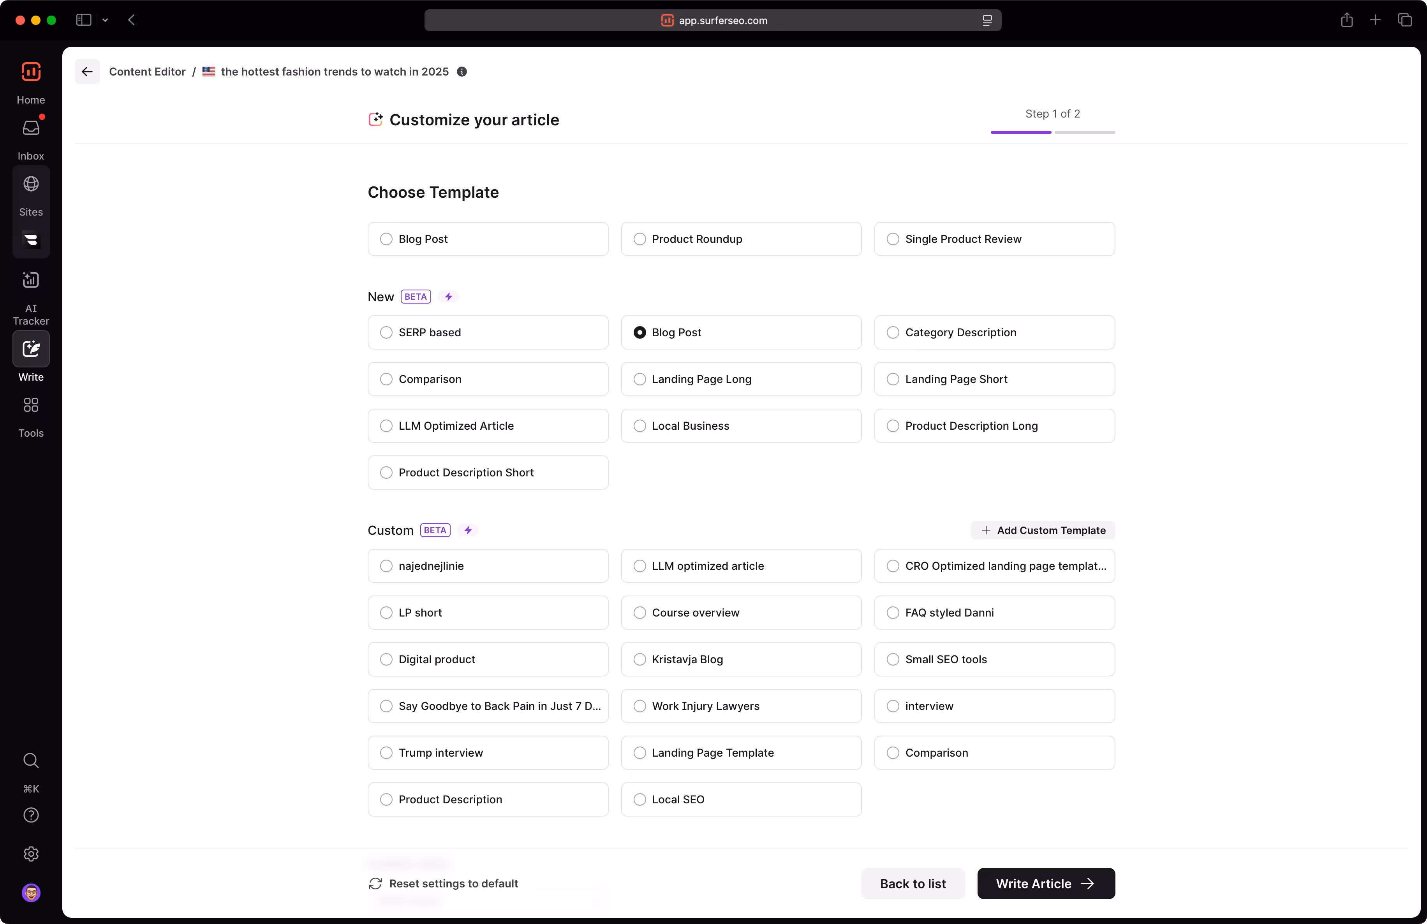1427x924 pixels.
Task: Click the Back to list button
Action: (912, 883)
